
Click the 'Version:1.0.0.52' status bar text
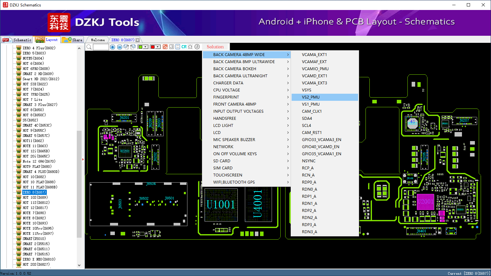16,273
